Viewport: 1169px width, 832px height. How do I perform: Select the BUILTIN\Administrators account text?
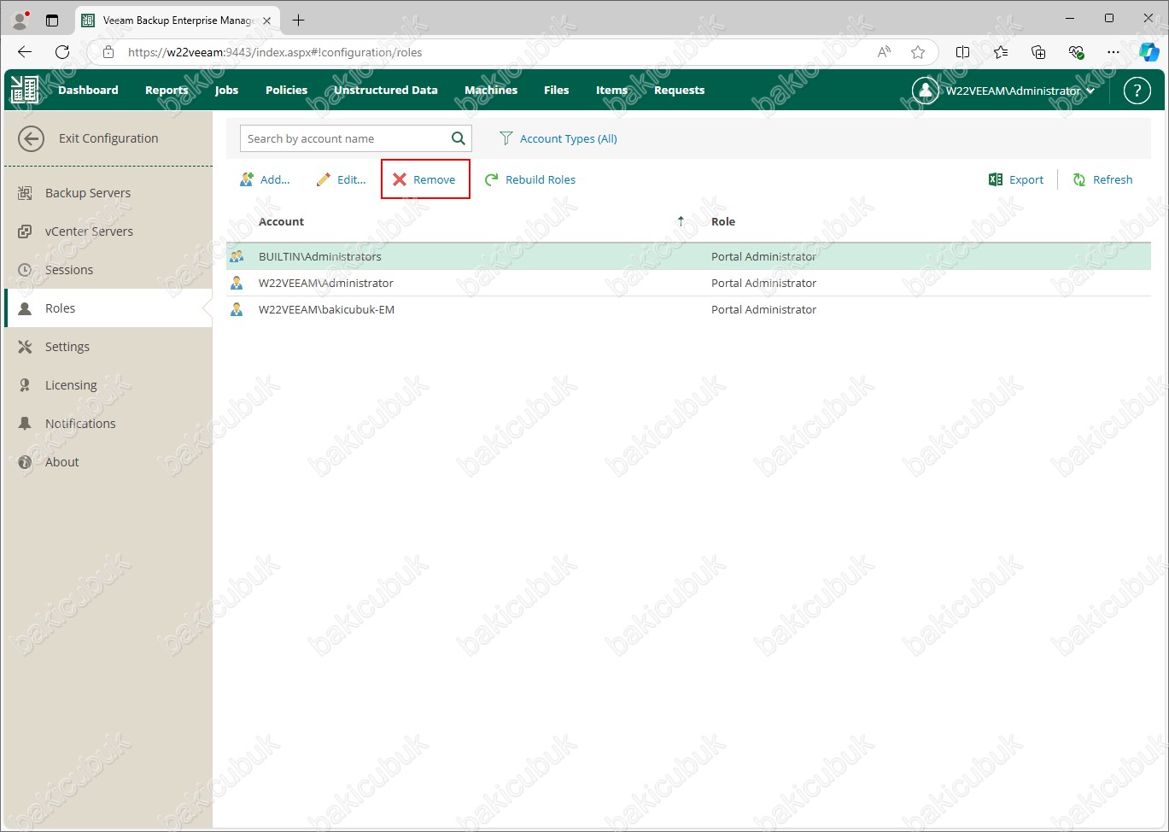click(x=320, y=256)
